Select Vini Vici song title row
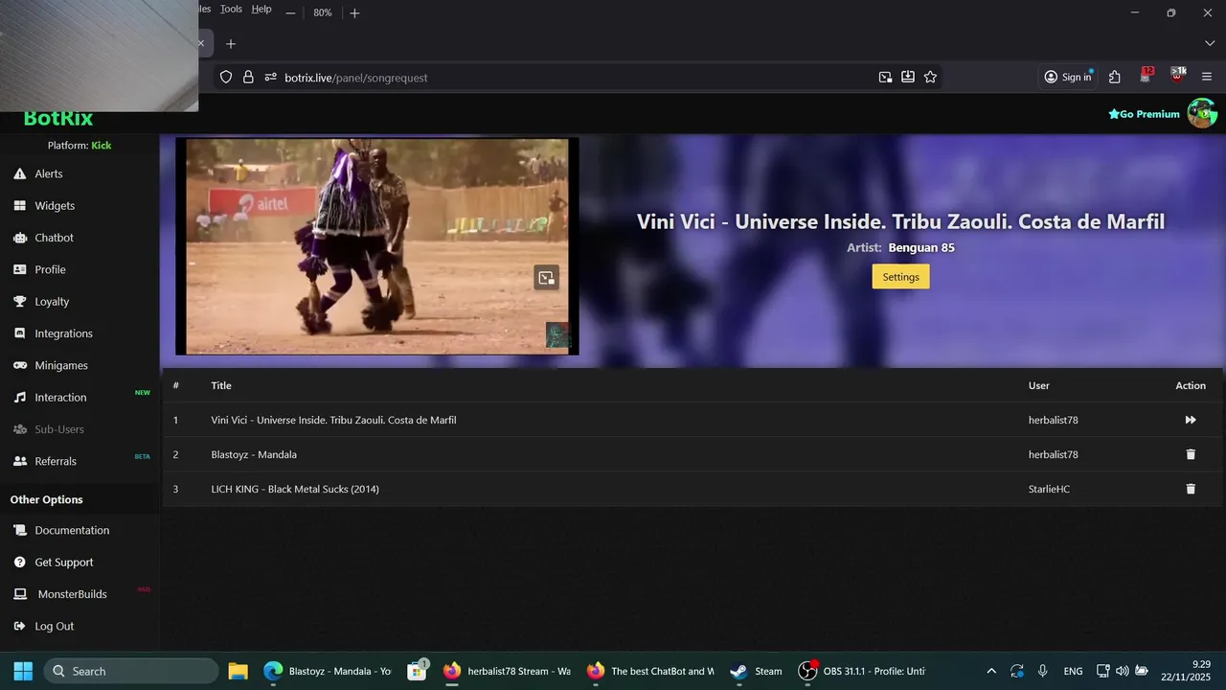The image size is (1226, 690). (x=333, y=420)
